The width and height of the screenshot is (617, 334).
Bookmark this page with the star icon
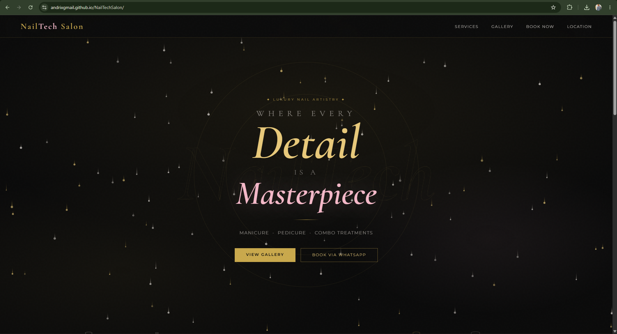point(553,7)
